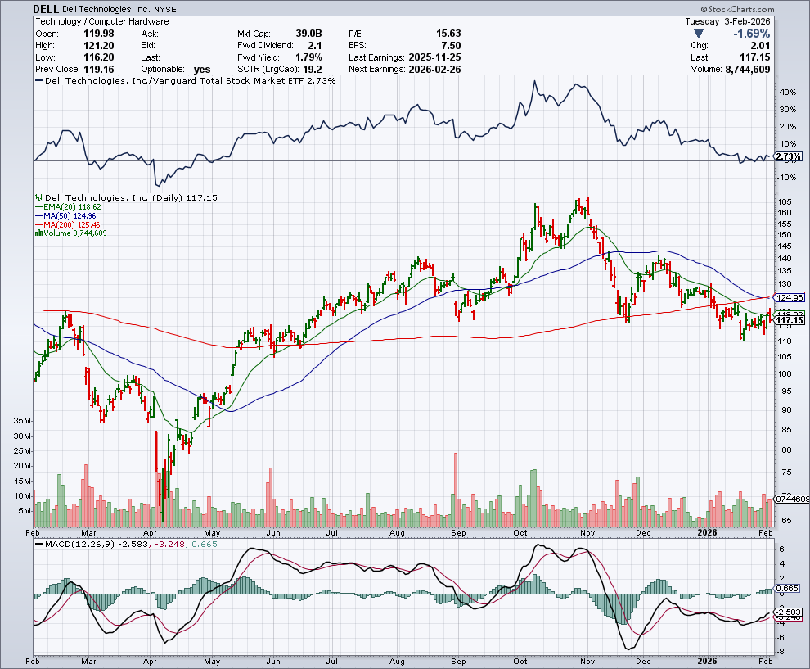Click the Prev Close value 119.16

click(99, 70)
